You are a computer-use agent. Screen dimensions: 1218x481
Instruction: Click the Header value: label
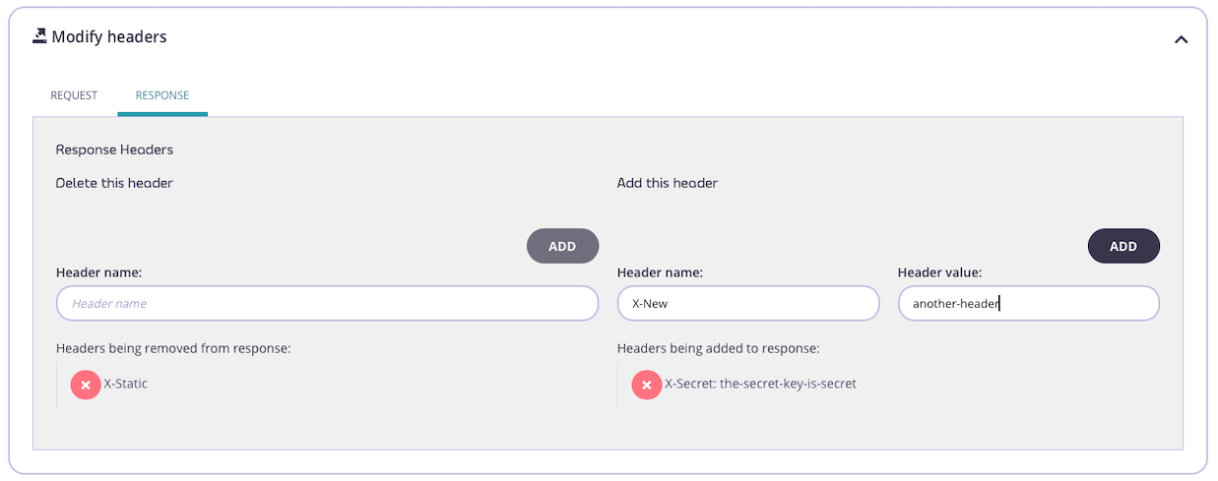(x=939, y=271)
